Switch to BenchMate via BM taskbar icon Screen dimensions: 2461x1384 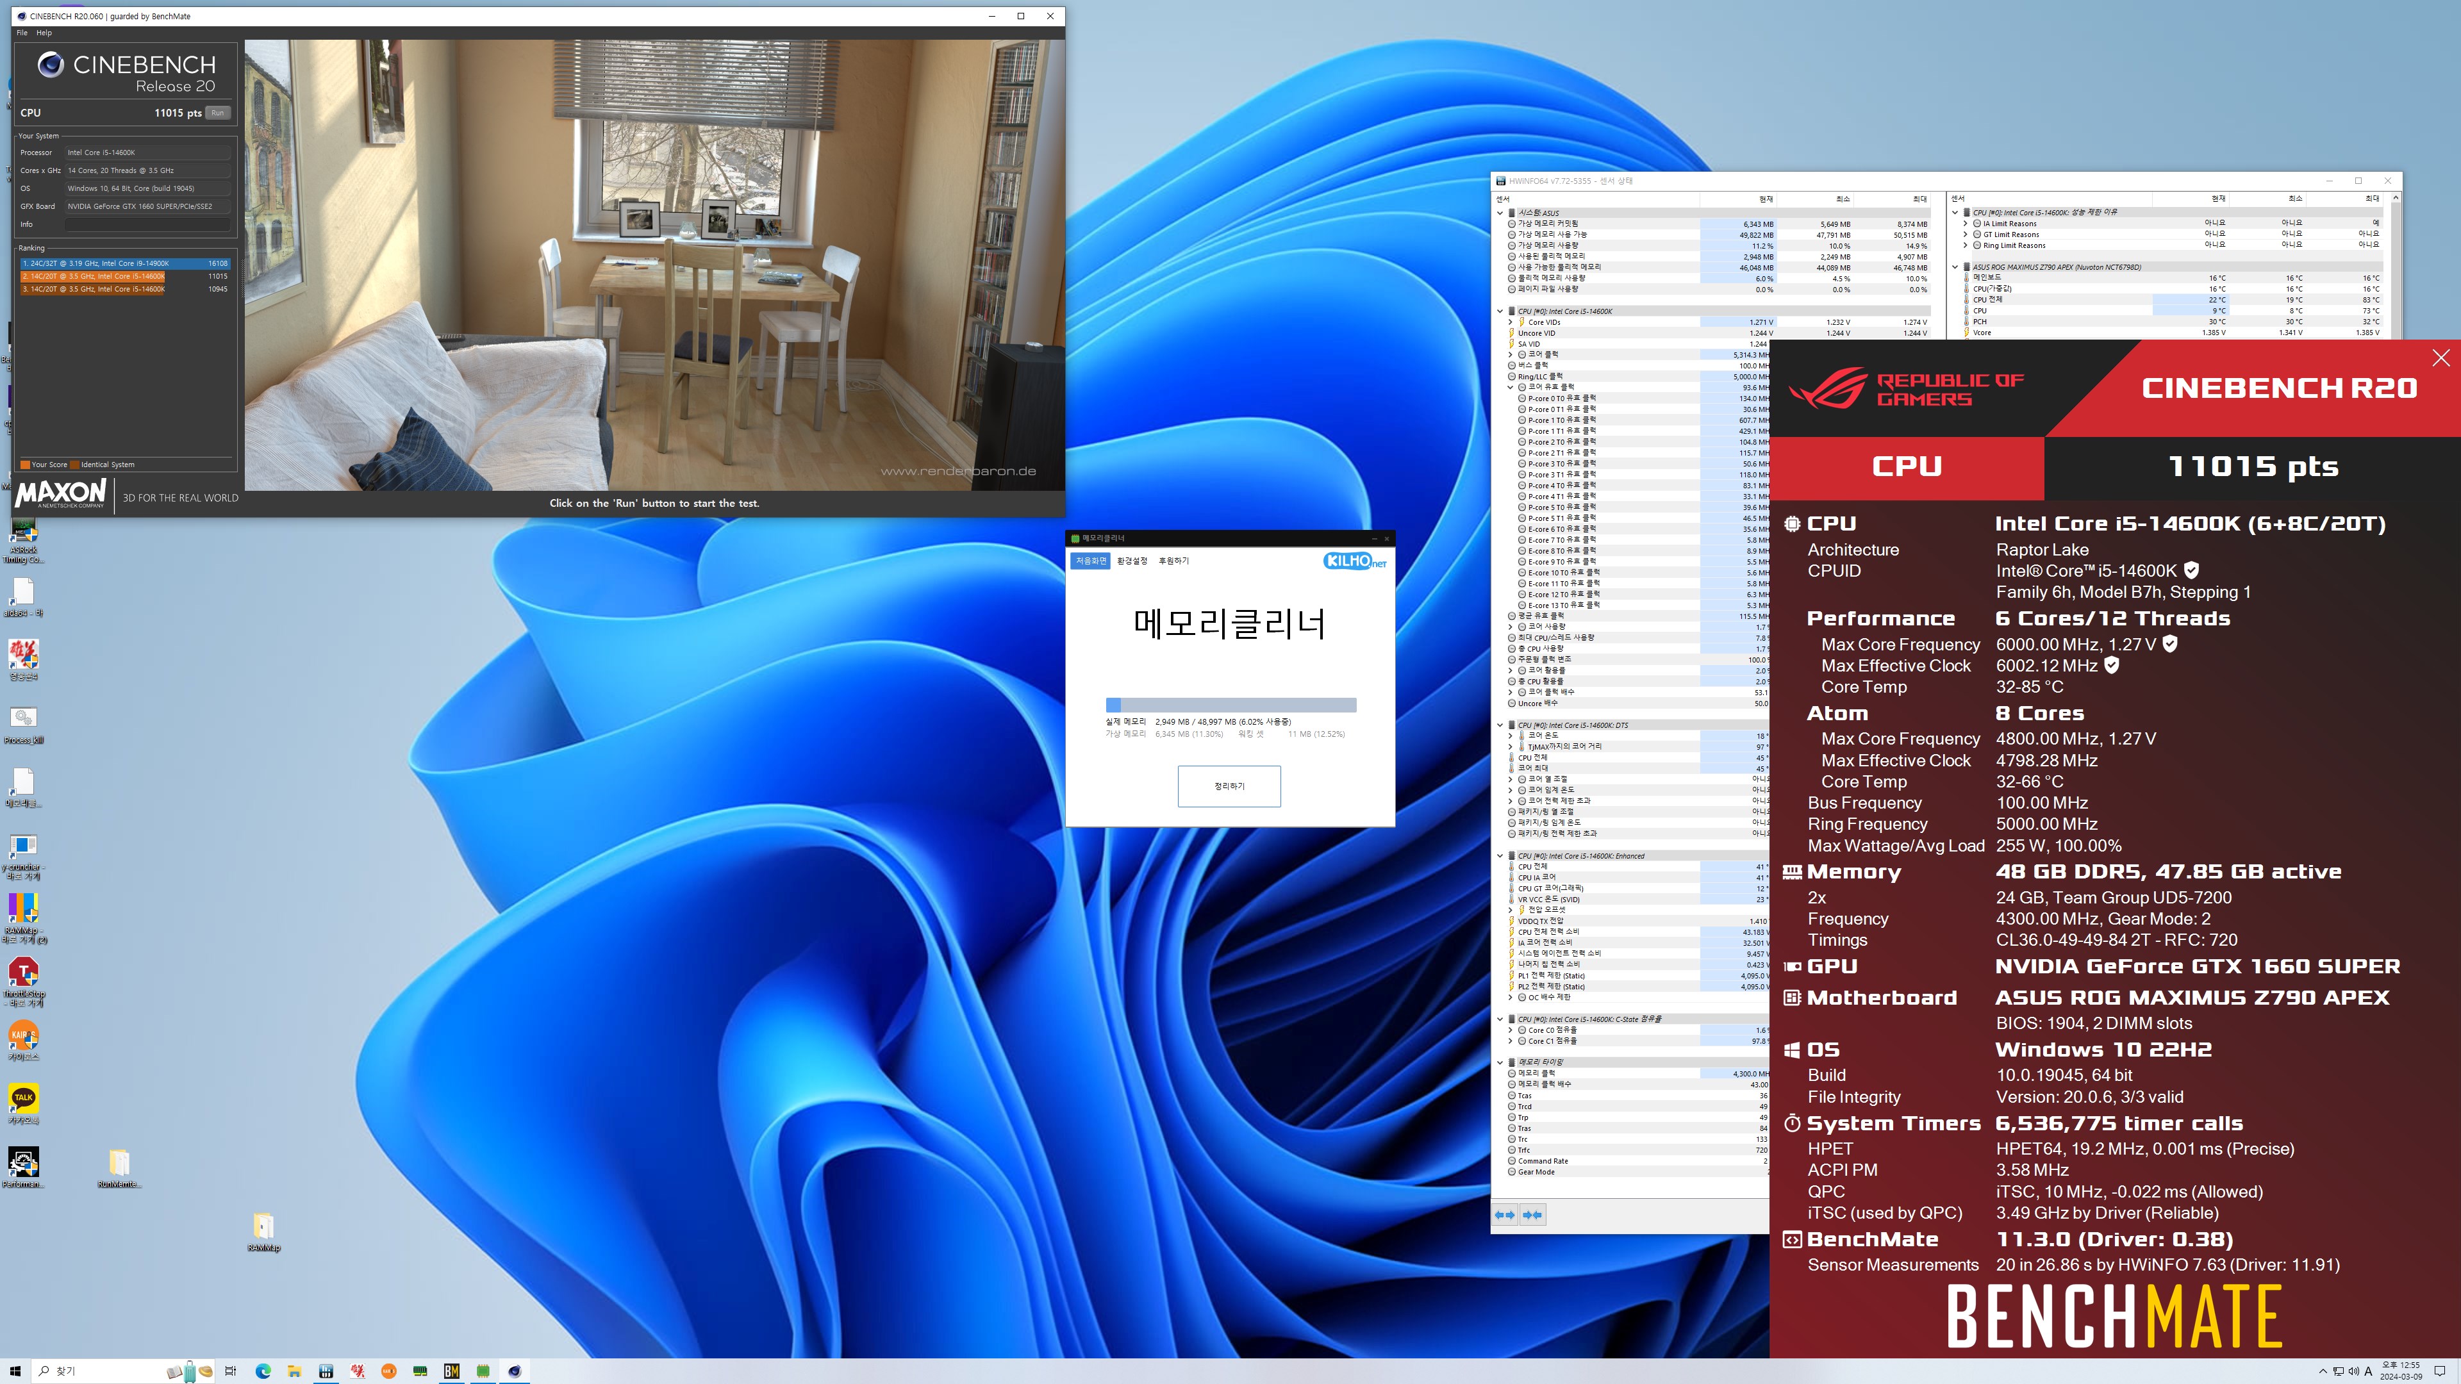point(452,1371)
